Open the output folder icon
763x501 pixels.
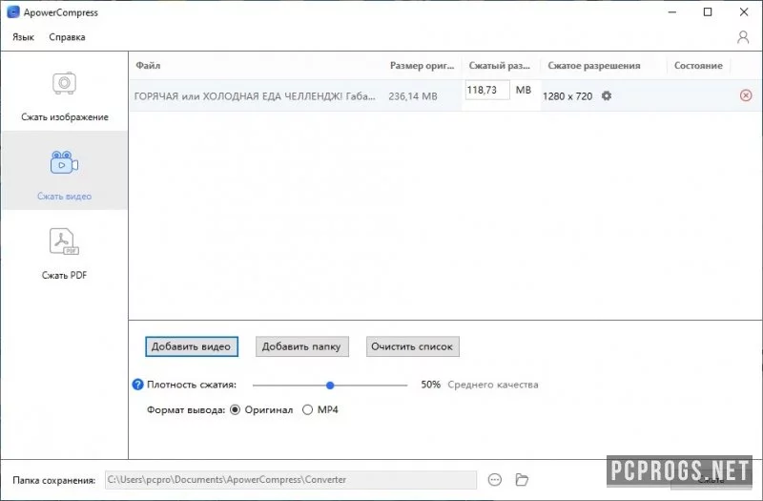(522, 480)
